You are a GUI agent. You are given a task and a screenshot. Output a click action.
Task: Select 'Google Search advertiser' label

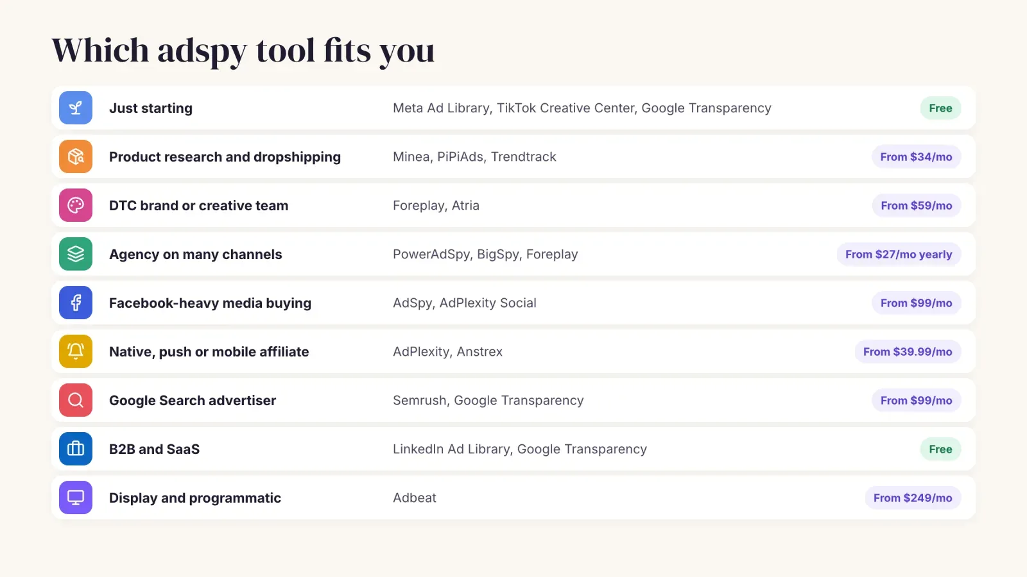coord(193,401)
